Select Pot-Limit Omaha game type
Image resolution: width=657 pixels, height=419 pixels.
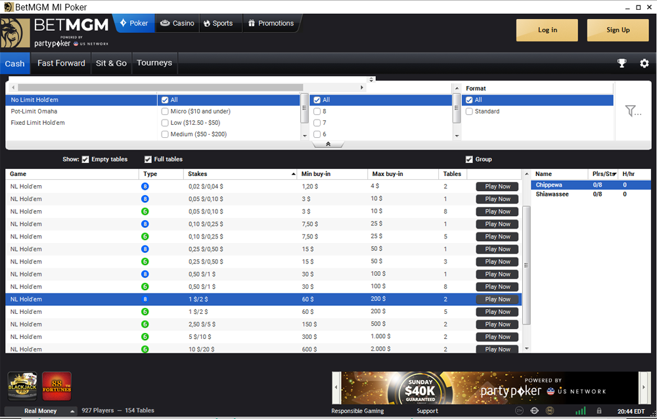tap(34, 112)
